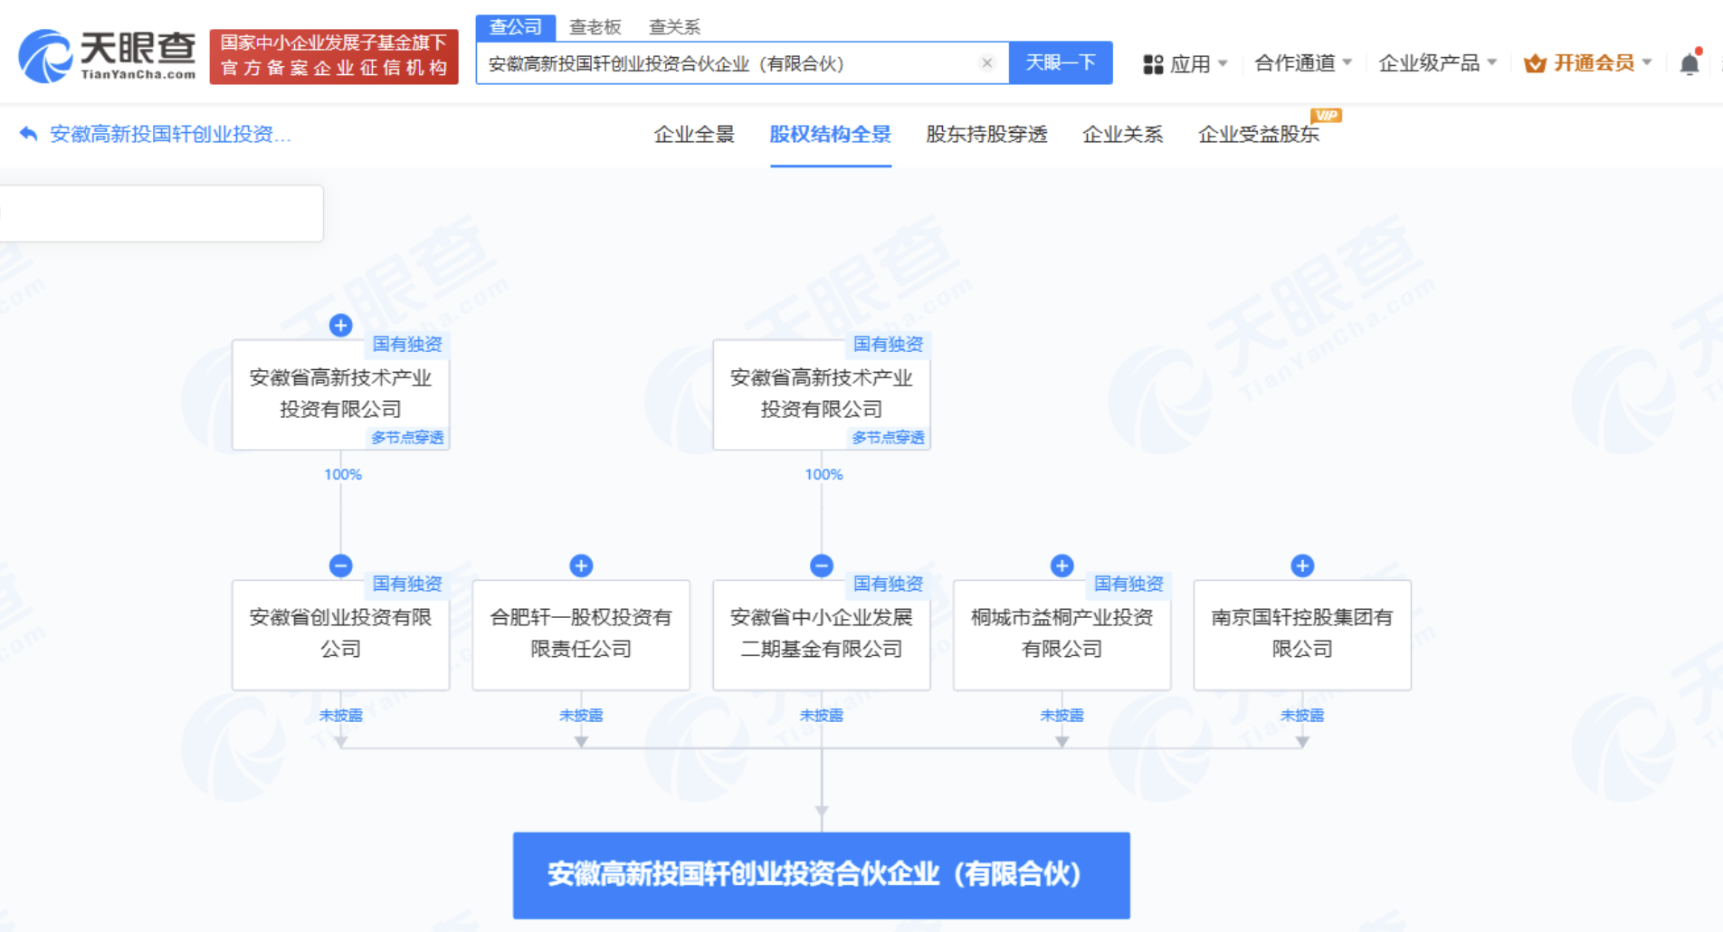Collapse the 安徽省中小企业发展二期基金 node
This screenshot has height=932, width=1723.
[x=822, y=566]
